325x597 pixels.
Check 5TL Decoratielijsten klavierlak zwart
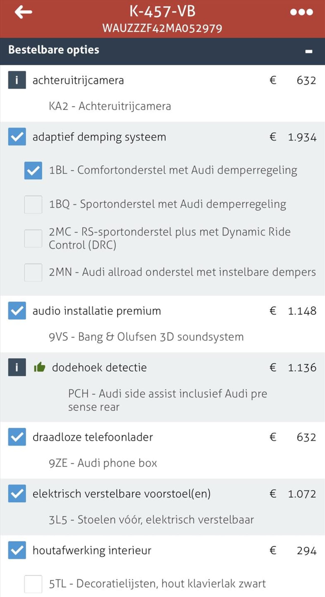tap(33, 584)
